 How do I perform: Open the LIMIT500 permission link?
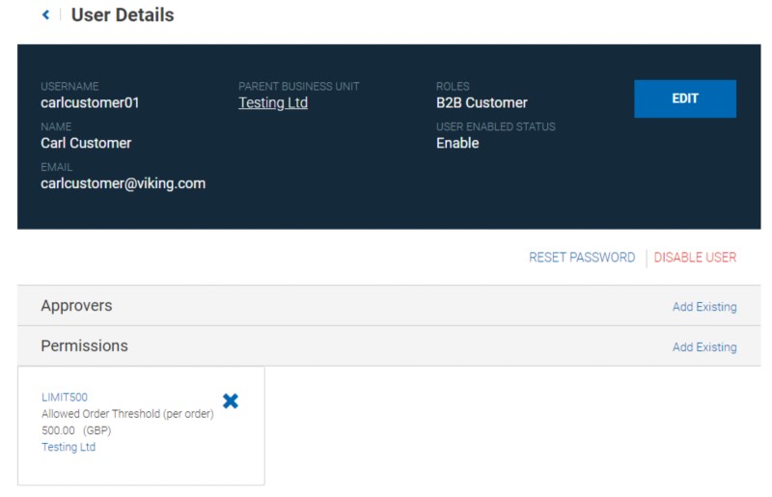[x=65, y=397]
